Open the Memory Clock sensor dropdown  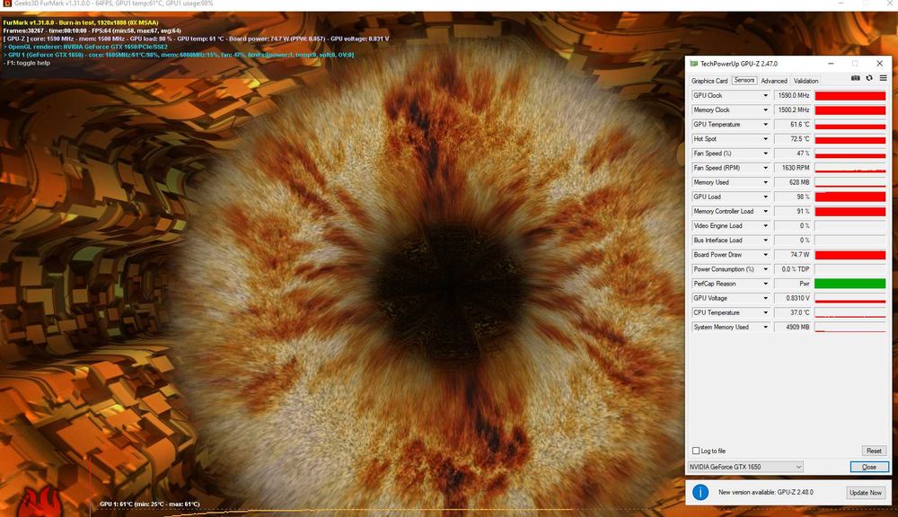coord(765,110)
